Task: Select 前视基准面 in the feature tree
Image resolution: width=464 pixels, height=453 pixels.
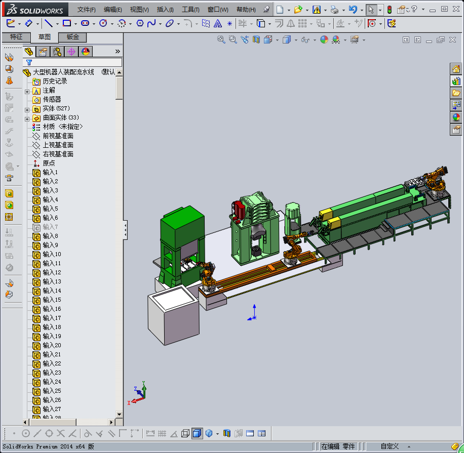Action: [x=58, y=136]
